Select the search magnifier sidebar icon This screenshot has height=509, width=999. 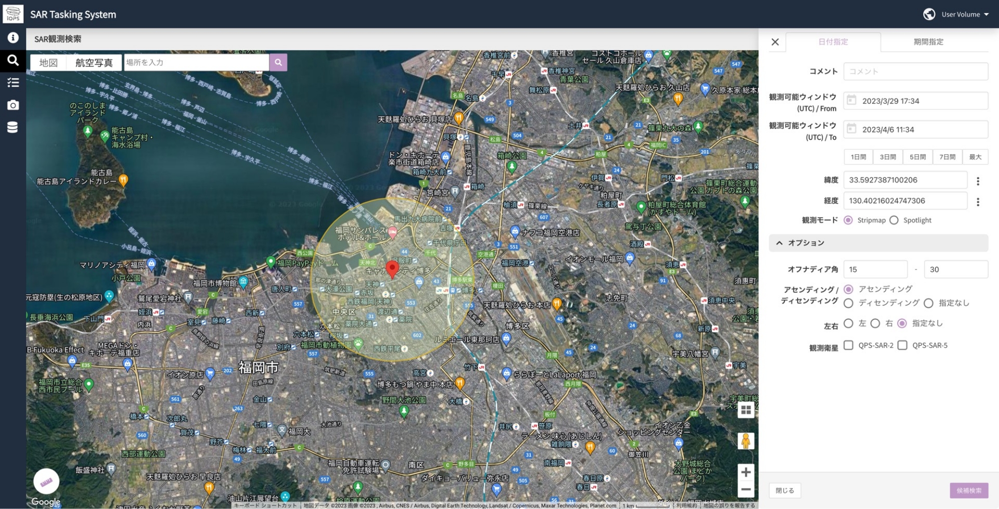(13, 60)
